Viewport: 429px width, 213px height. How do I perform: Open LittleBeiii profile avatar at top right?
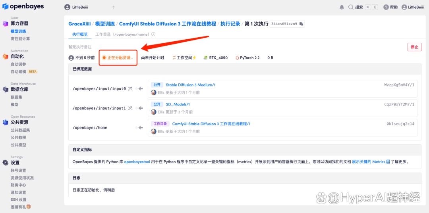tap(404, 8)
